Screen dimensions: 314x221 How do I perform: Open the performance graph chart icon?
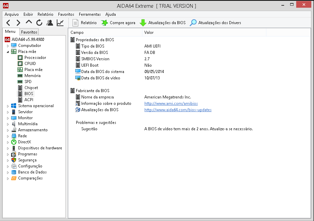point(60,23)
